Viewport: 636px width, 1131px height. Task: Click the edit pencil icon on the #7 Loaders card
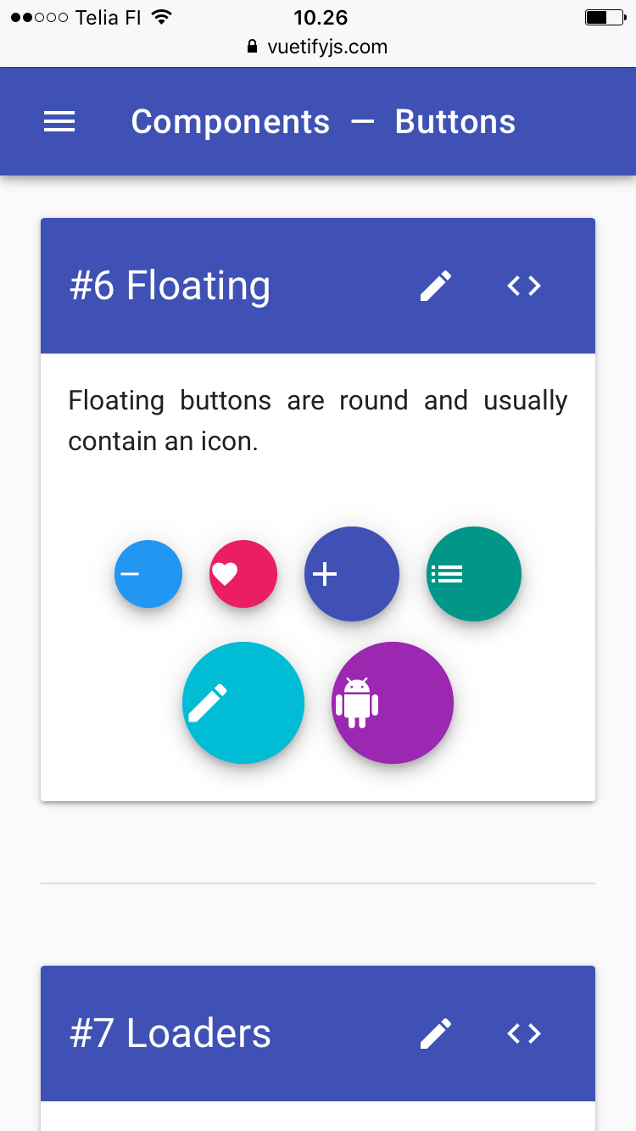point(435,1033)
